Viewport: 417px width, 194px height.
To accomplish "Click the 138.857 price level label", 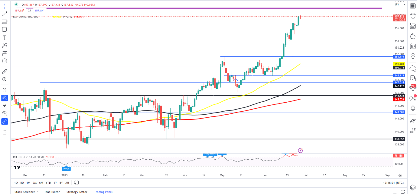I will point(399,139).
